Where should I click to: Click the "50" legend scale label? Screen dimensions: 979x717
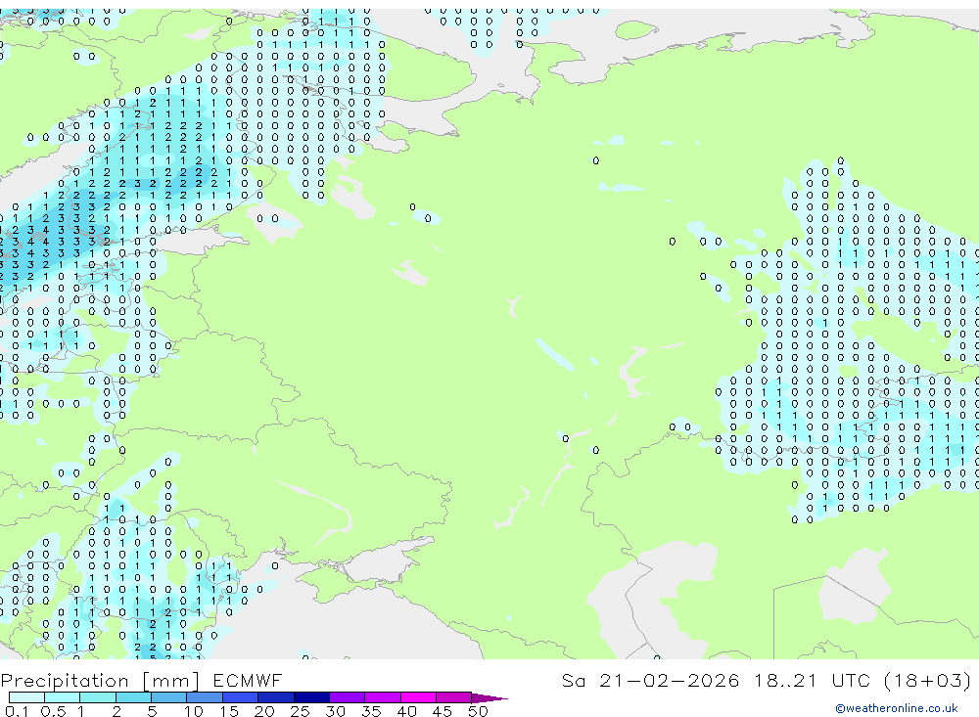click(x=479, y=711)
